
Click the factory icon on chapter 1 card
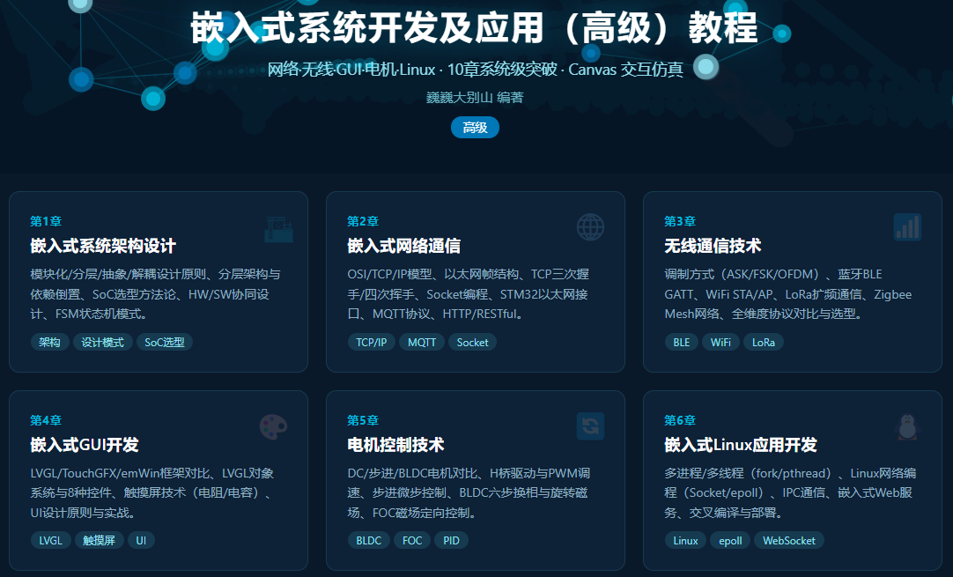tap(279, 228)
